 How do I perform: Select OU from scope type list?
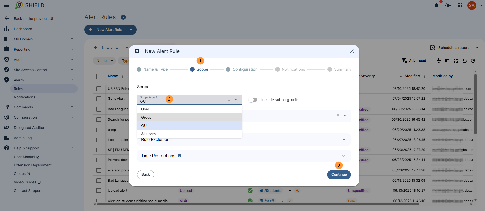click(x=190, y=126)
